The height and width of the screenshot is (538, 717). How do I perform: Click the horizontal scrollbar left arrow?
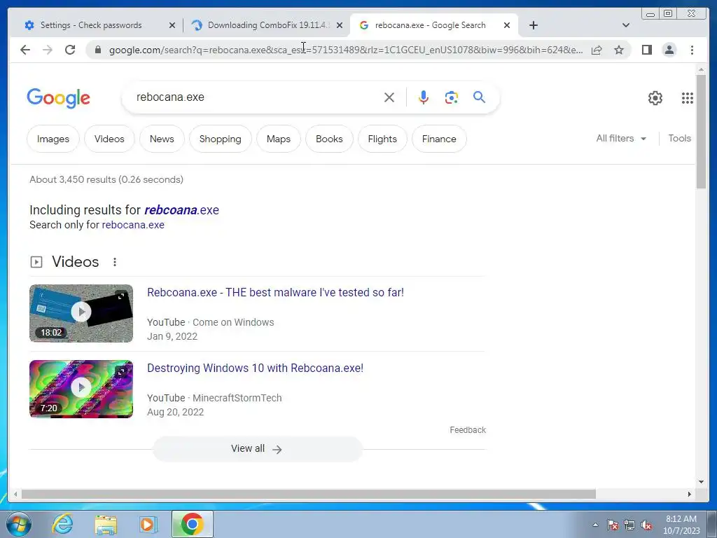point(15,494)
